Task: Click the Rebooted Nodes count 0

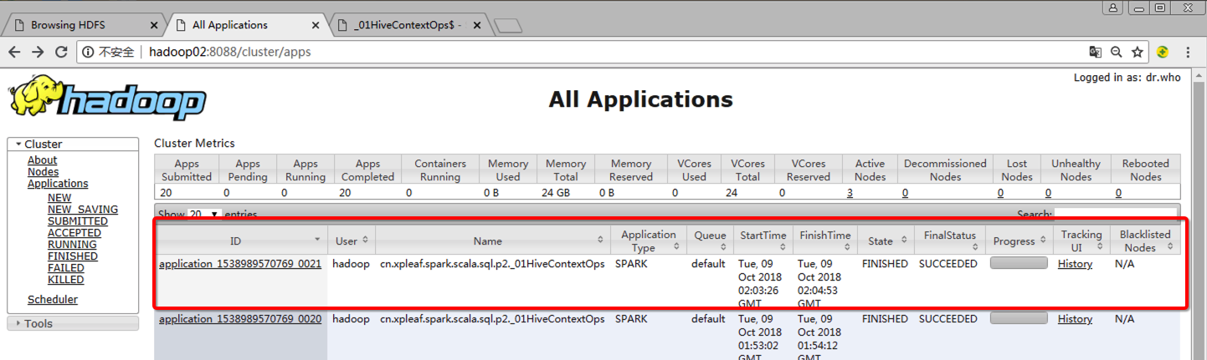Action: (1118, 193)
